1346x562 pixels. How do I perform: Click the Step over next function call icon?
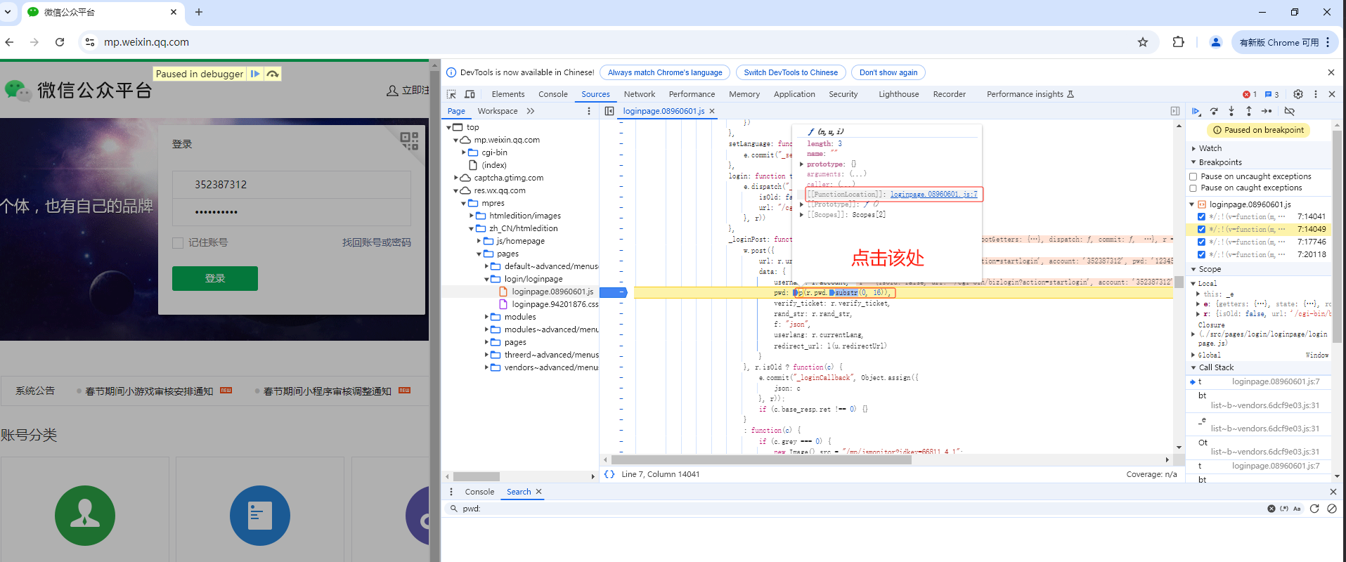pos(1214,111)
